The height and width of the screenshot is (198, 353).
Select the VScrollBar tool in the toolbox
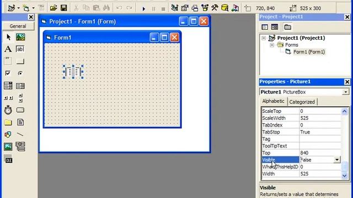(x=20, y=98)
